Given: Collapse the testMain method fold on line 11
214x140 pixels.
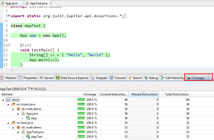Looking at the screenshot, I should [9, 45].
